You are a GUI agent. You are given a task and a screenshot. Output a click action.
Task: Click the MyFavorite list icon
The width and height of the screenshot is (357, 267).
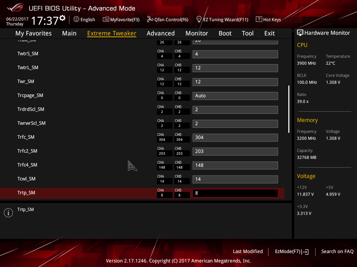pyautogui.click(x=106, y=19)
